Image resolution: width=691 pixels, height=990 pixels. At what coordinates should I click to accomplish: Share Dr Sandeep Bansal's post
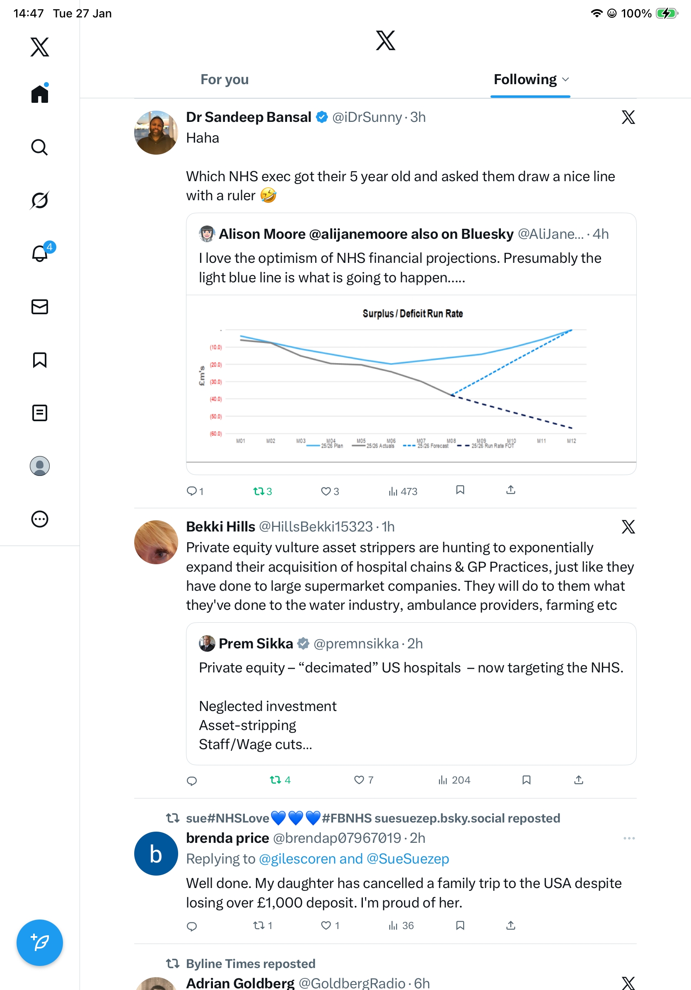pos(510,490)
